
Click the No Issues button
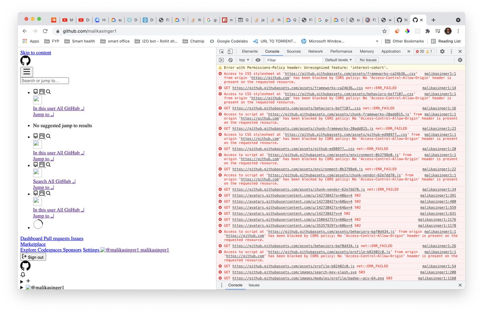(x=368, y=60)
